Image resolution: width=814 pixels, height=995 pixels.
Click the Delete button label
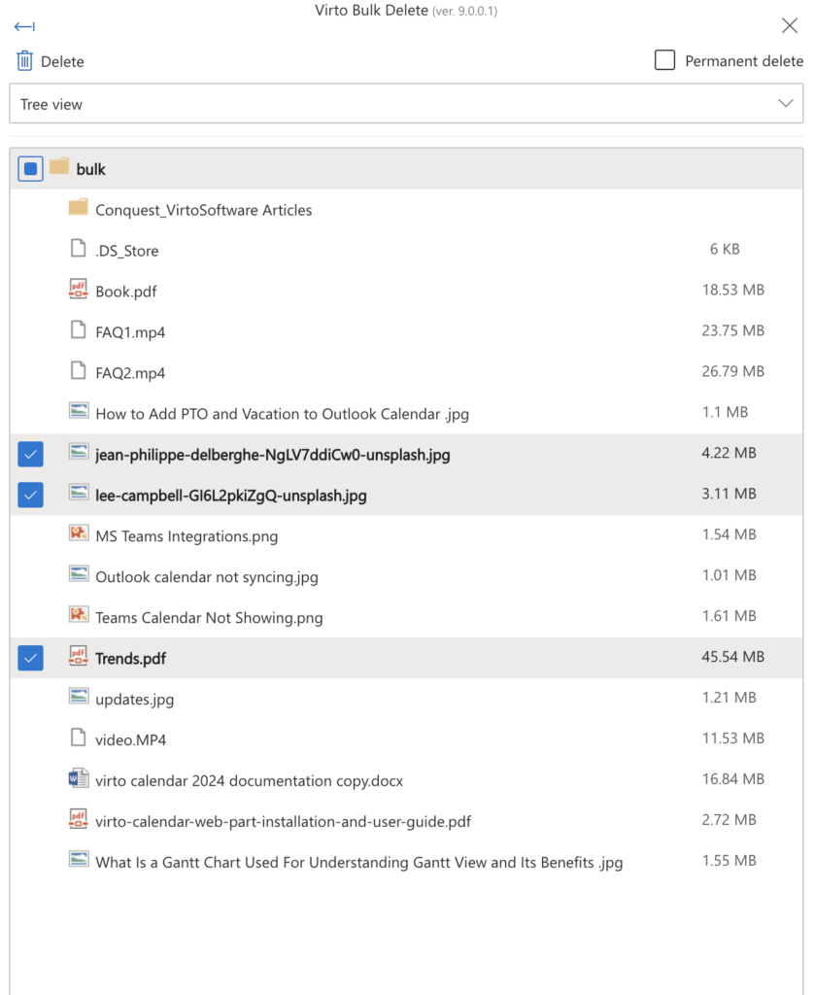[x=62, y=61]
